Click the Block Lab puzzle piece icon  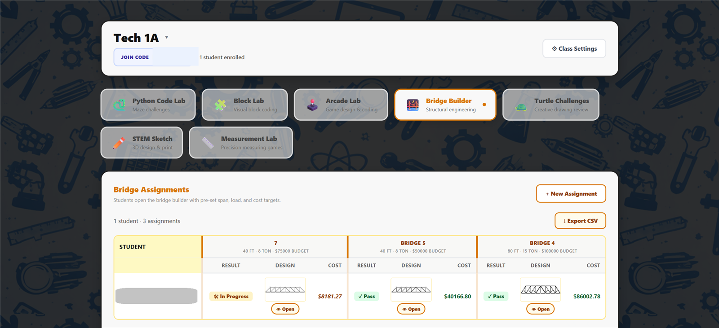(x=220, y=105)
